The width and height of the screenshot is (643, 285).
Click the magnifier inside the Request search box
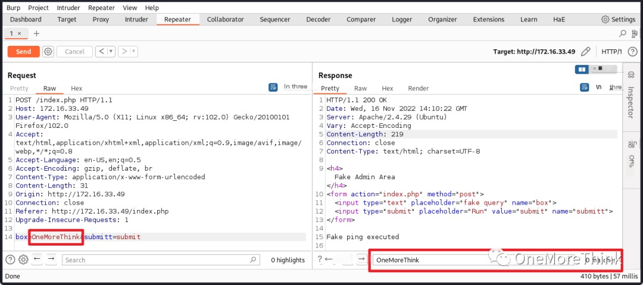point(253,259)
